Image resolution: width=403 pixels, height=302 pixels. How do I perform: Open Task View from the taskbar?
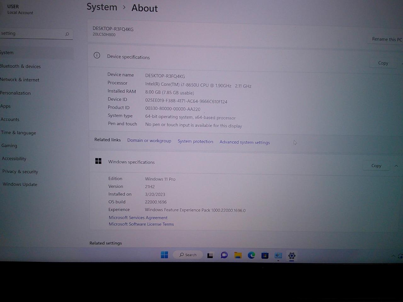tap(210, 255)
